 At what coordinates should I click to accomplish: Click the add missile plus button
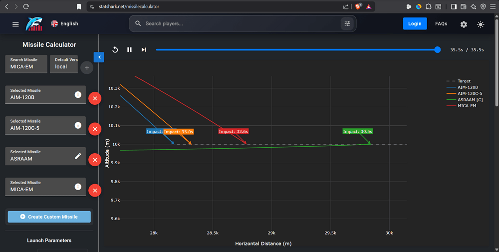point(87,68)
